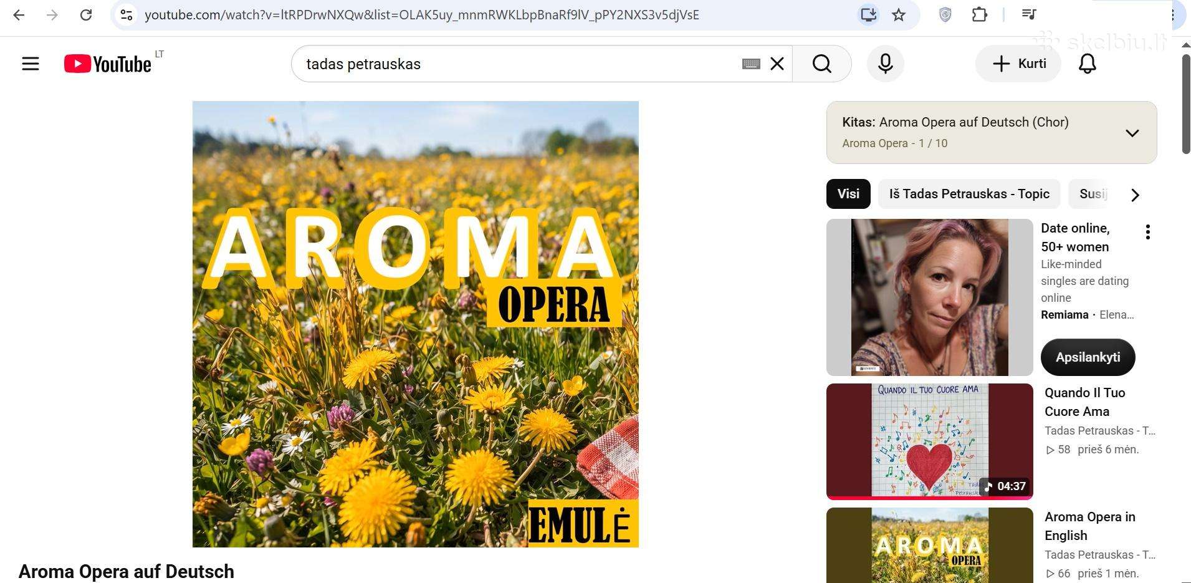The image size is (1191, 583).
Task: Open the on-screen keyboard in search box
Action: click(751, 64)
